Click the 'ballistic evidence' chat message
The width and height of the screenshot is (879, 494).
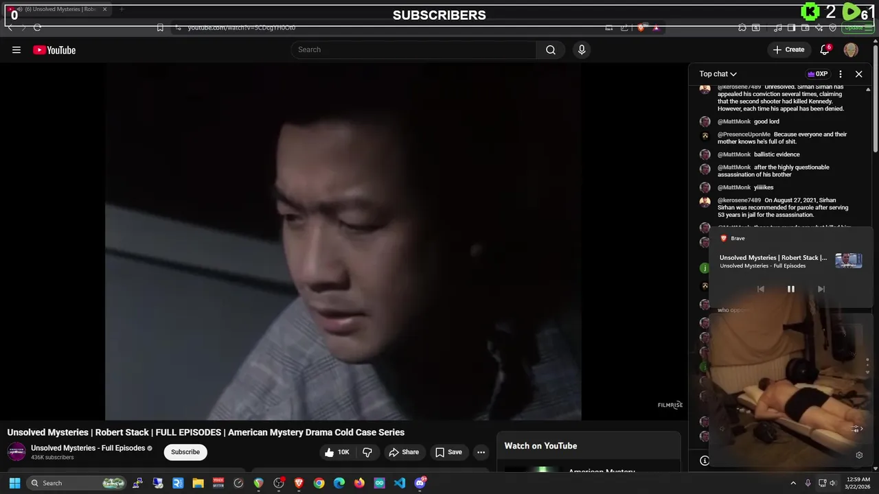(777, 154)
